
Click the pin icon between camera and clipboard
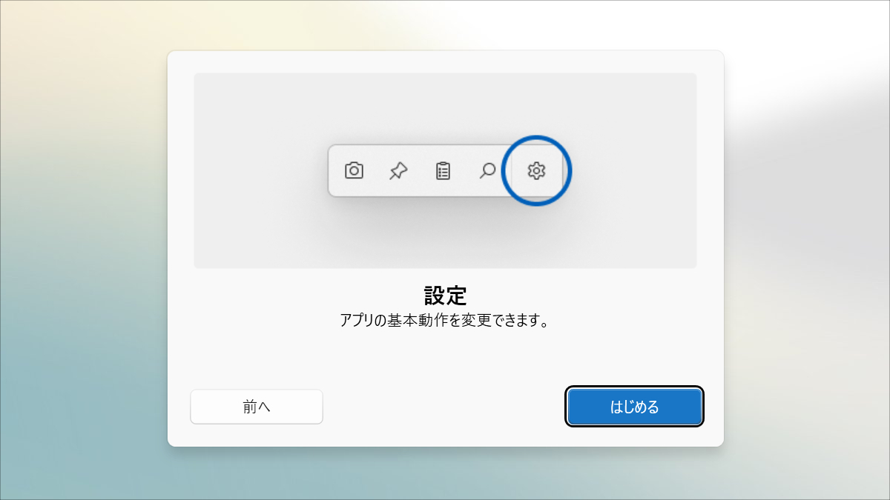coord(398,170)
